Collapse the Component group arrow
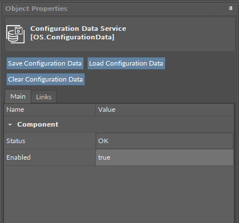This screenshot has width=239, height=223. click(10, 125)
